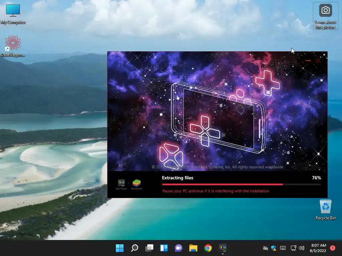The height and width of the screenshot is (256, 342).
Task: Open taskbar Search
Action: pyautogui.click(x=134, y=248)
